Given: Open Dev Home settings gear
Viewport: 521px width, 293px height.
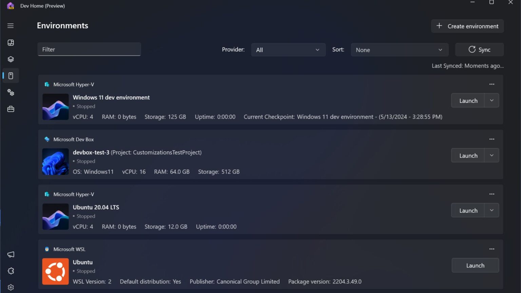Looking at the screenshot, I should point(11,287).
